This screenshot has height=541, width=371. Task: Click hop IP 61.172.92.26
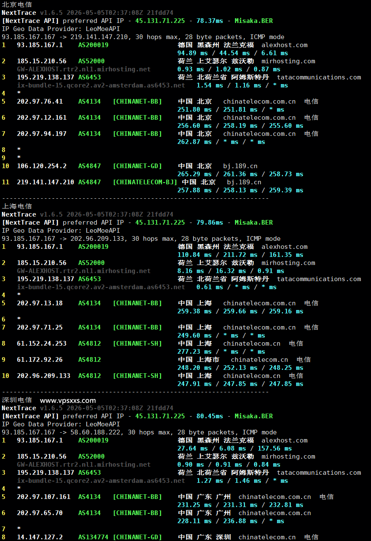pyautogui.click(x=40, y=360)
